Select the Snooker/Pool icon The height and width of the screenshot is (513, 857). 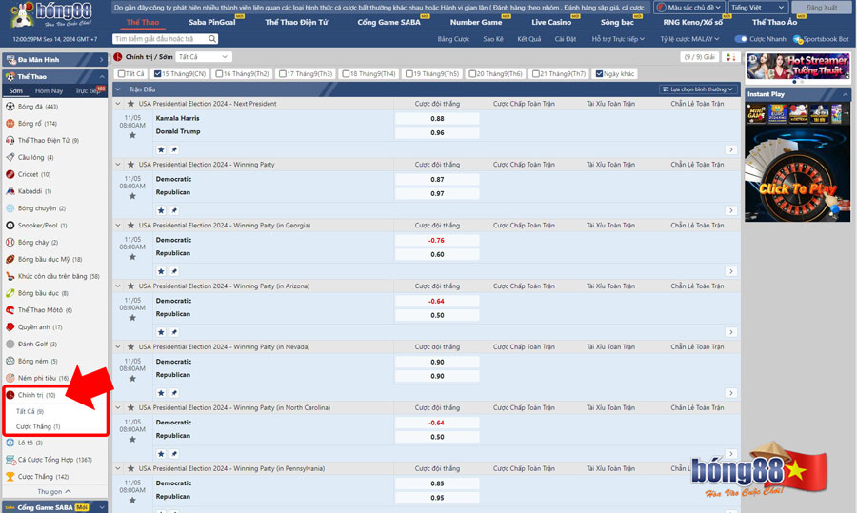pyautogui.click(x=10, y=225)
